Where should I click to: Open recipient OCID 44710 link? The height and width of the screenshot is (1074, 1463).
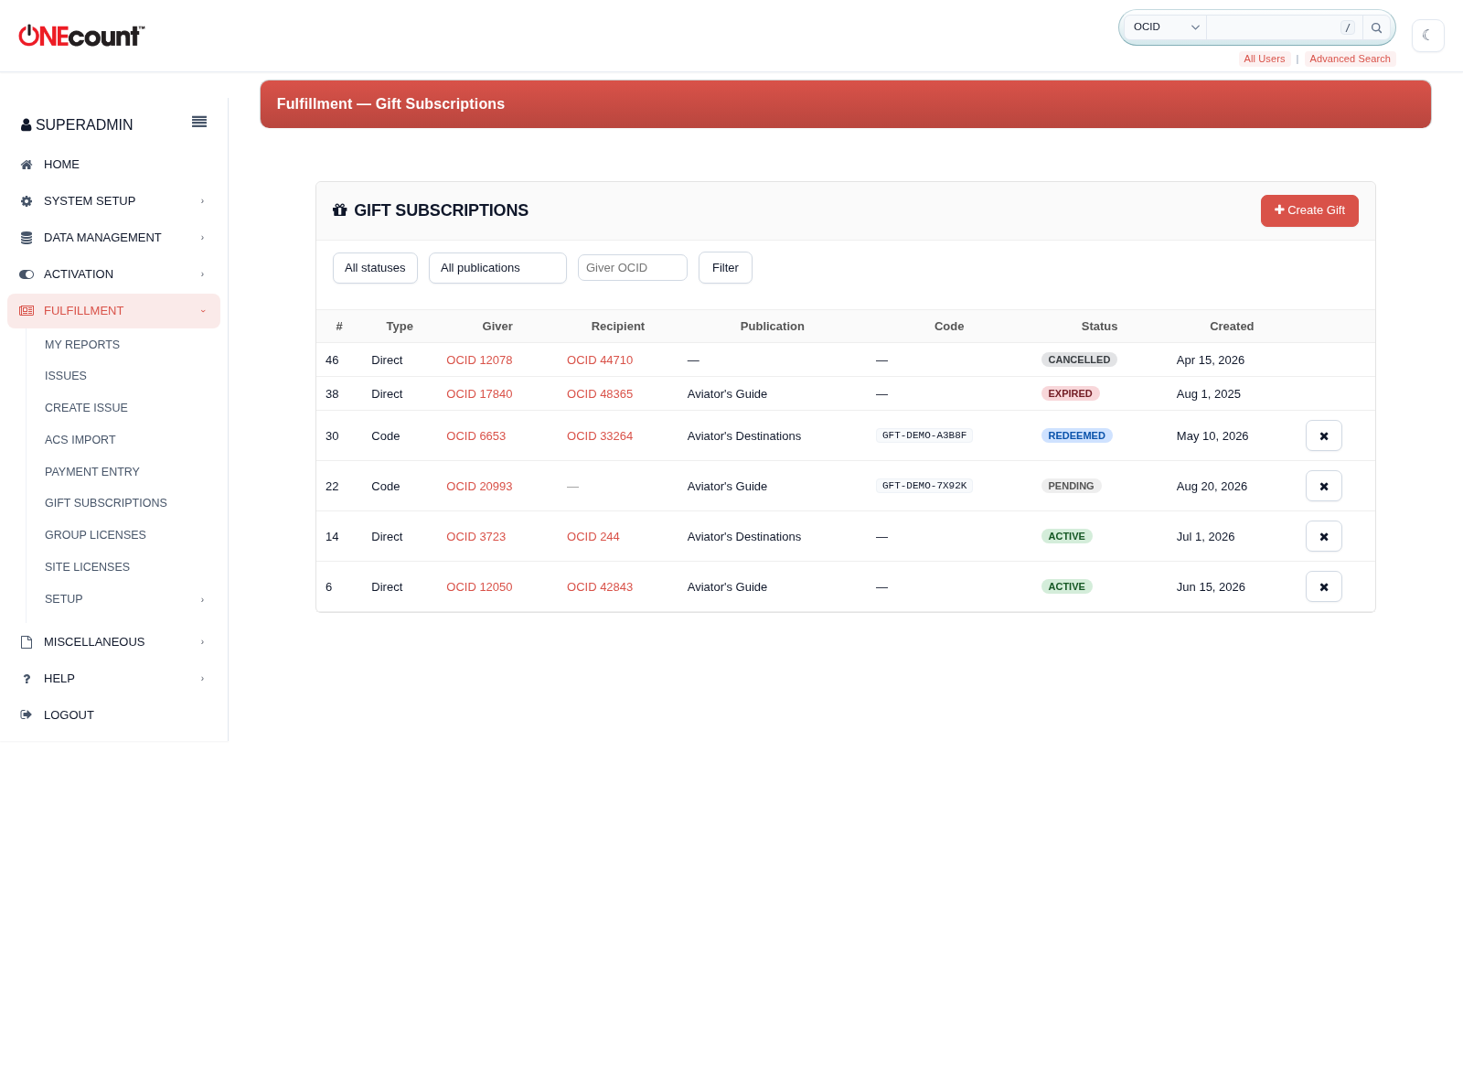tap(600, 360)
